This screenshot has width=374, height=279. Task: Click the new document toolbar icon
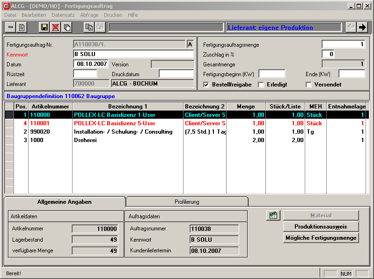pyautogui.click(x=22, y=28)
